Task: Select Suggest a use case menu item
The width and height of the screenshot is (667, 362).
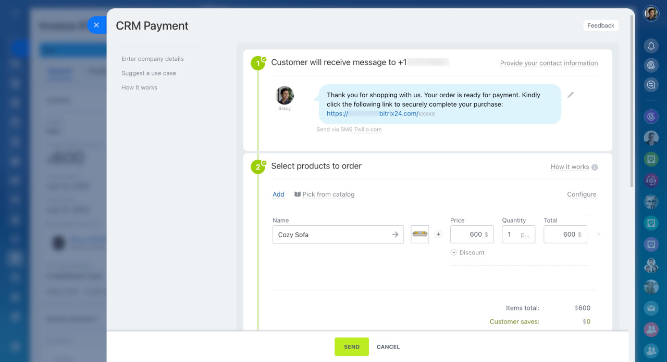Action: pyautogui.click(x=149, y=73)
